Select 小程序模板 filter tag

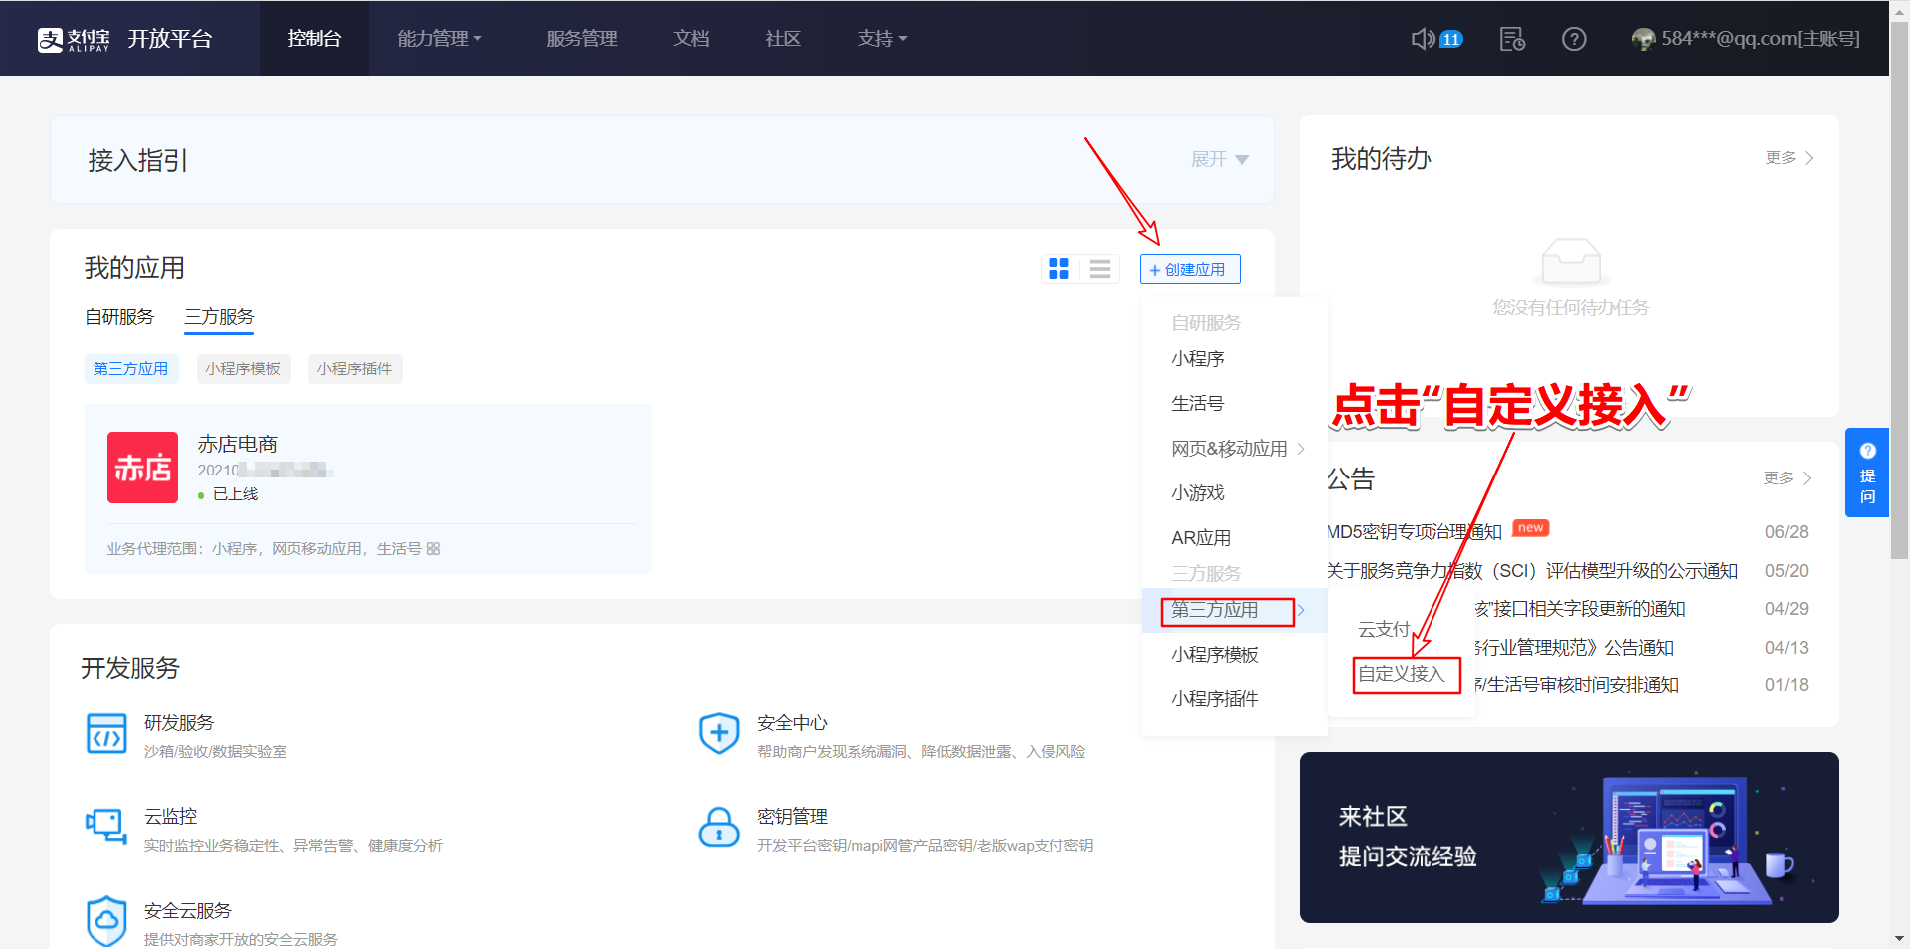tap(244, 369)
